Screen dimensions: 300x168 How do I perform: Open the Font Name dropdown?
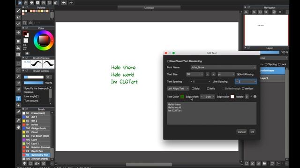(x=223, y=67)
